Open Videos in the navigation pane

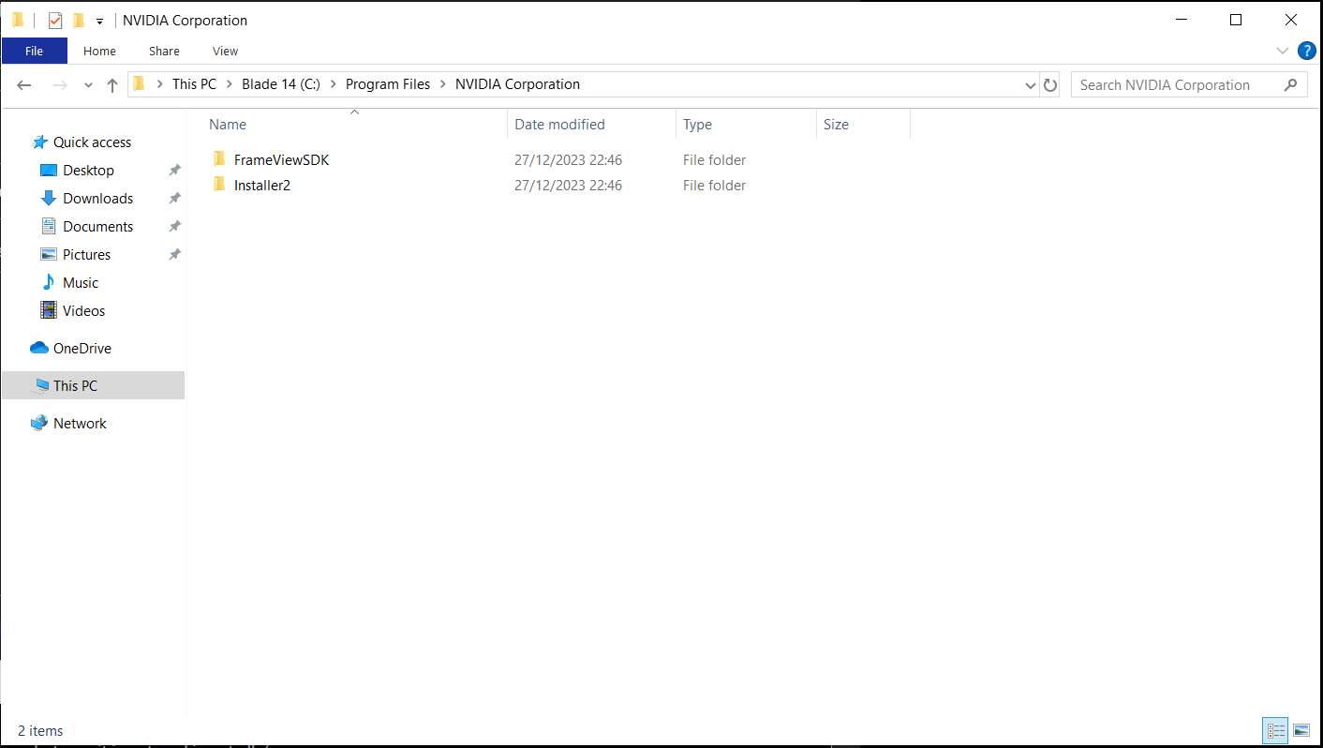[83, 311]
